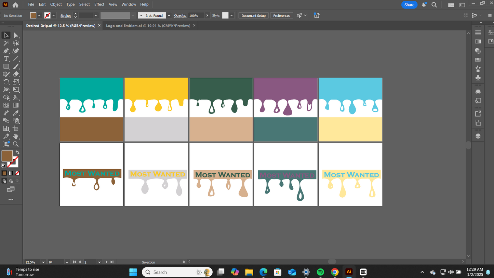Open the zoom level dropdown at 12.5%
494x278 pixels.
tap(43, 262)
